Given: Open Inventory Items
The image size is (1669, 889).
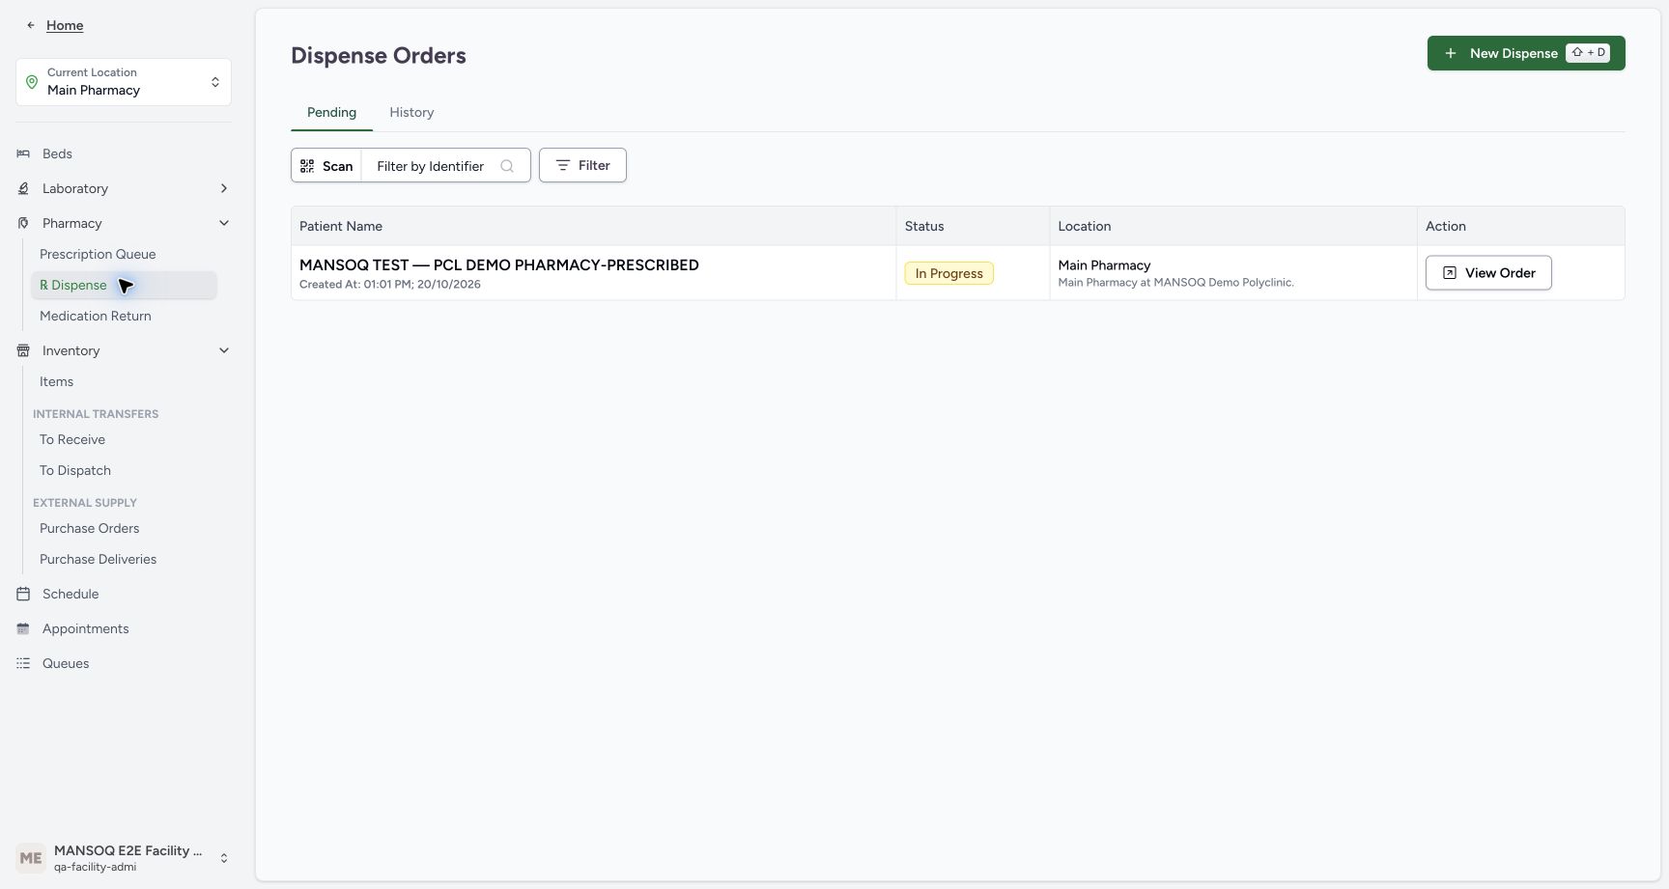Looking at the screenshot, I should [56, 381].
